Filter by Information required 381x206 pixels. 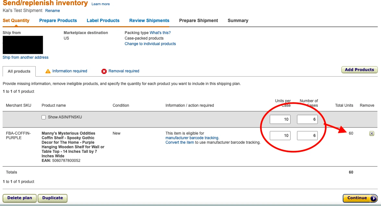pos(69,71)
